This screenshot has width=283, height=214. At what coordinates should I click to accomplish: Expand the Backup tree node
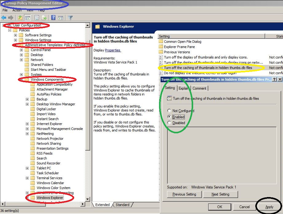pyautogui.click(x=27, y=99)
